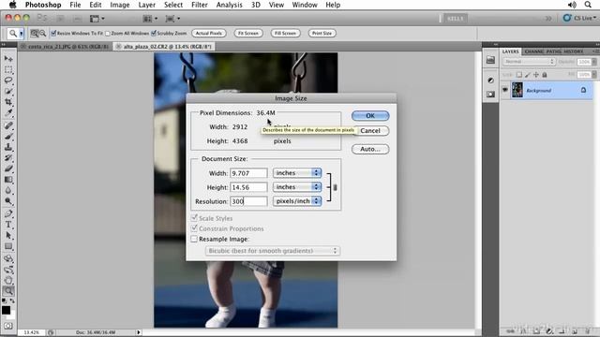Toggle lock transparent pixels in Layers panel
This screenshot has height=337, width=600.
pos(518,75)
